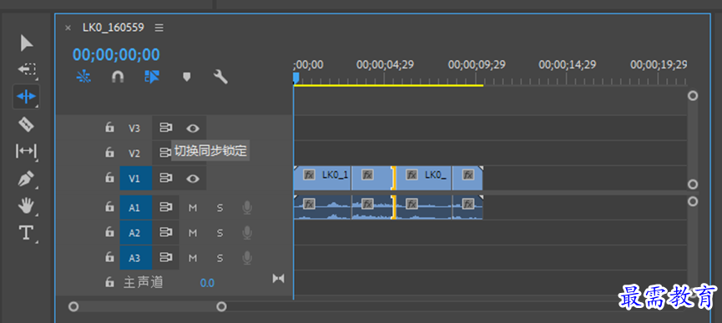Viewport: 722px width, 323px height.
Task: Open the LK0_160559 panel menu
Action: [159, 28]
